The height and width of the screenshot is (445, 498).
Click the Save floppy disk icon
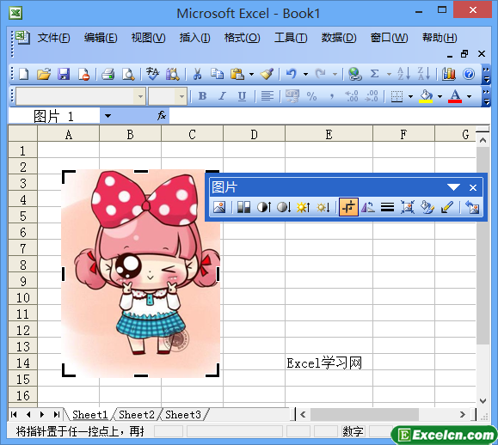64,74
